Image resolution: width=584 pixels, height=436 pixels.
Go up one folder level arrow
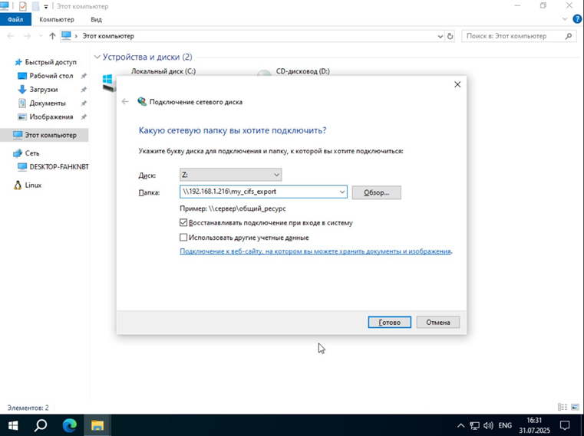tap(52, 36)
